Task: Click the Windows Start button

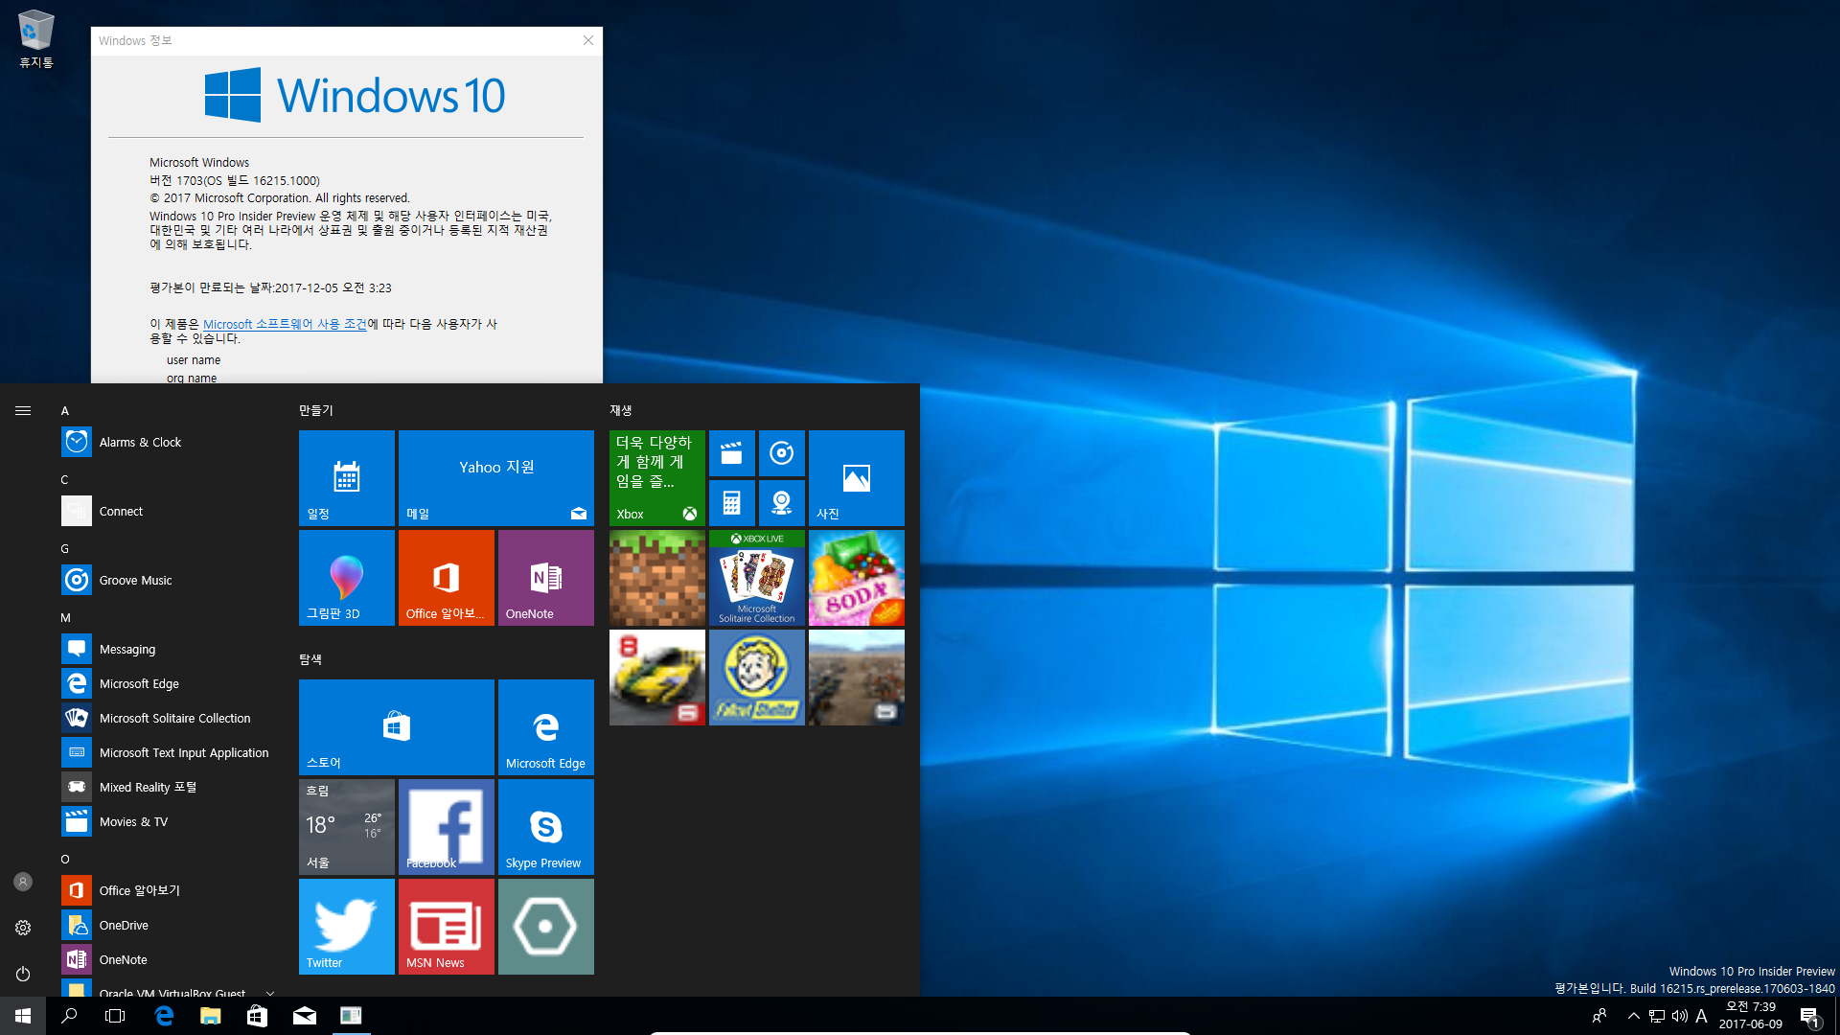Action: (23, 1016)
